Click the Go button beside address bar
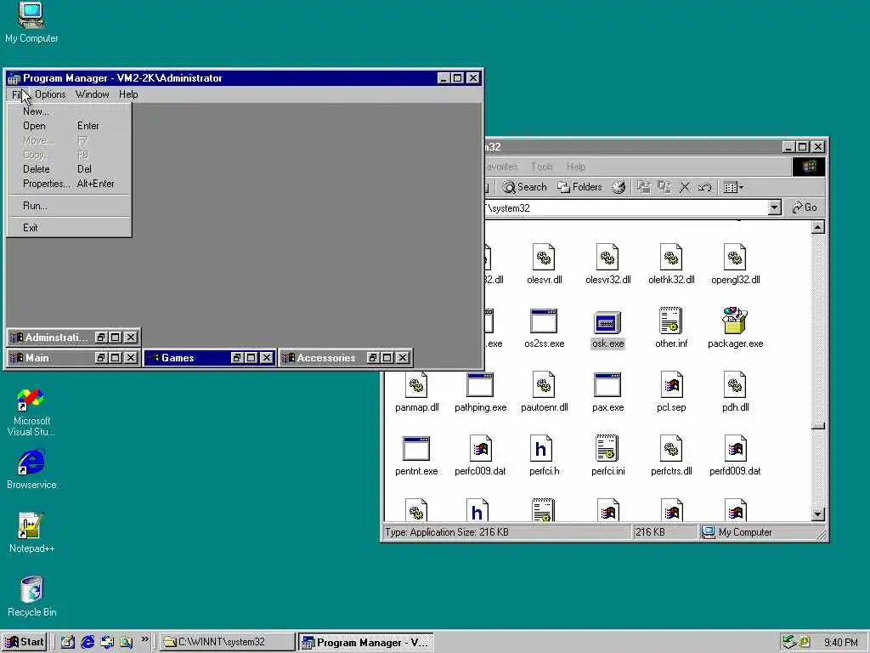The height and width of the screenshot is (653, 870). point(804,207)
